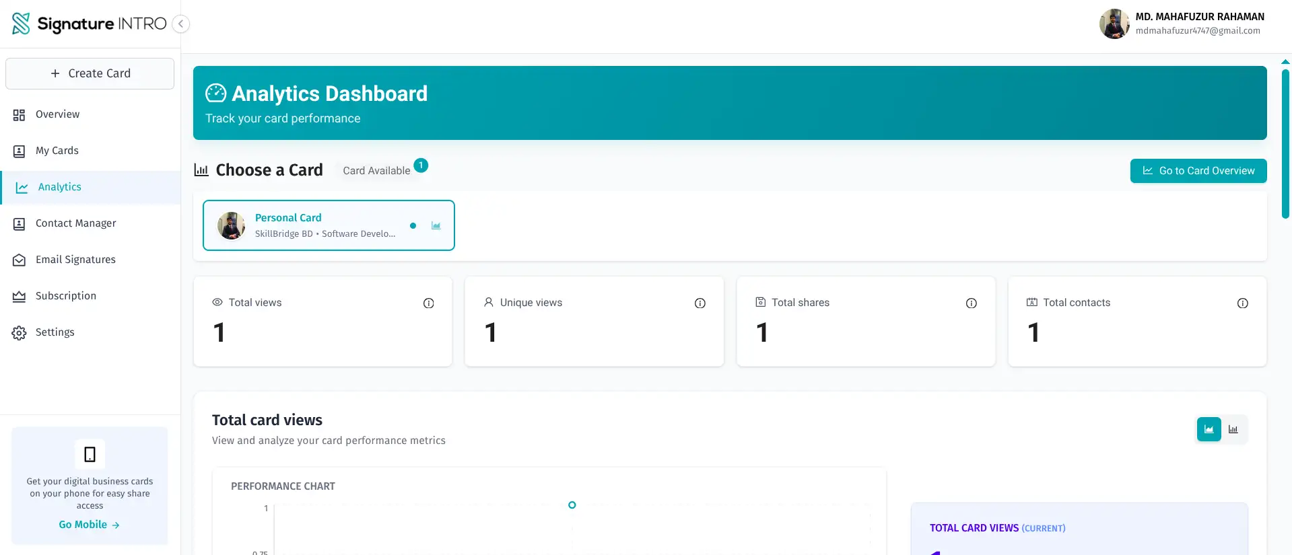Click the Total contacts info icon
Image resolution: width=1292 pixels, height=555 pixels.
pos(1242,303)
